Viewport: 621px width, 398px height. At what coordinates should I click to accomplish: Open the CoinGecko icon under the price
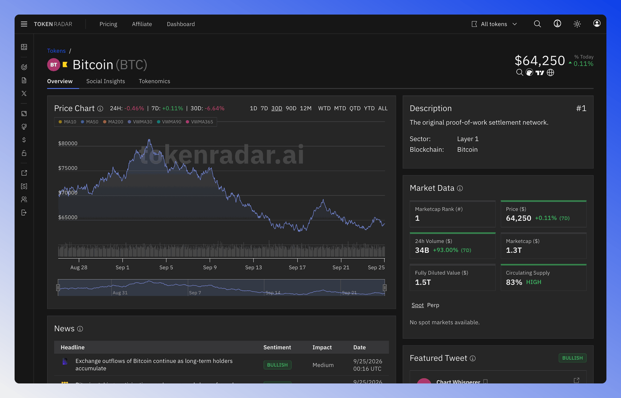529,72
